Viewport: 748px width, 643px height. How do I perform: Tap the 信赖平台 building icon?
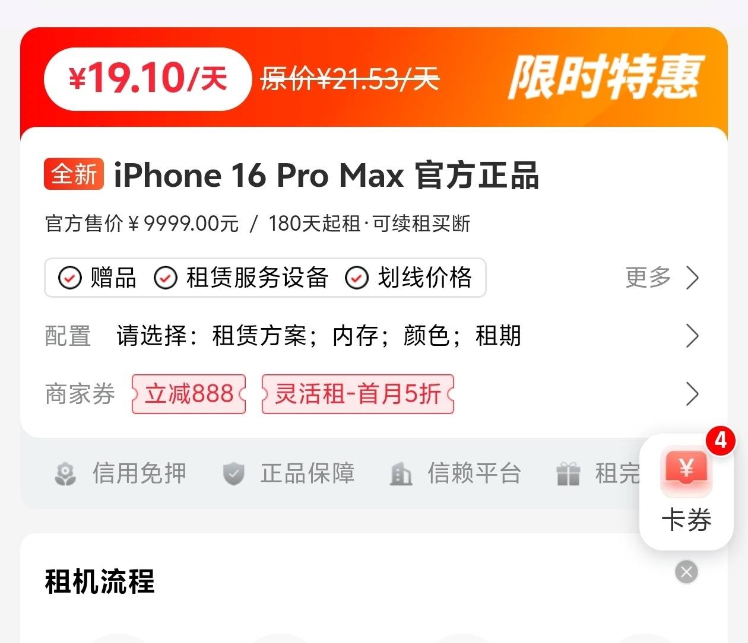(401, 474)
